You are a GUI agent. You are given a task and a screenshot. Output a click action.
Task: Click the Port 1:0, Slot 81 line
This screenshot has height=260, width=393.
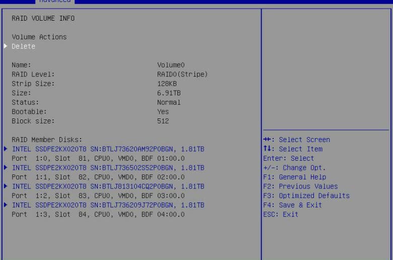pyautogui.click(x=98, y=158)
